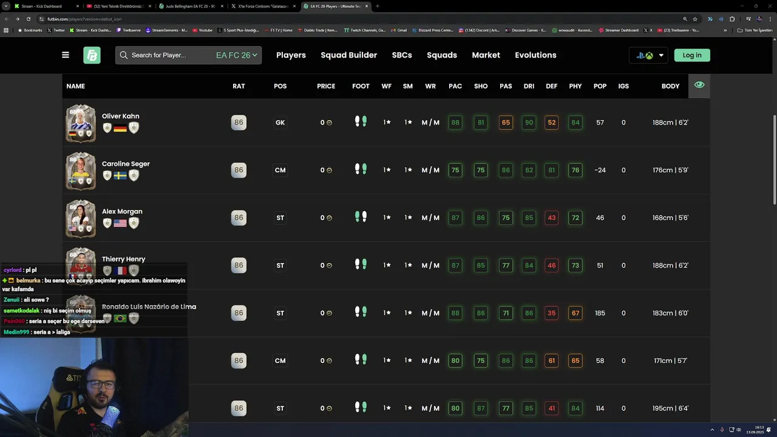Bookmark this page with the star icon
The height and width of the screenshot is (437, 777).
[x=695, y=19]
